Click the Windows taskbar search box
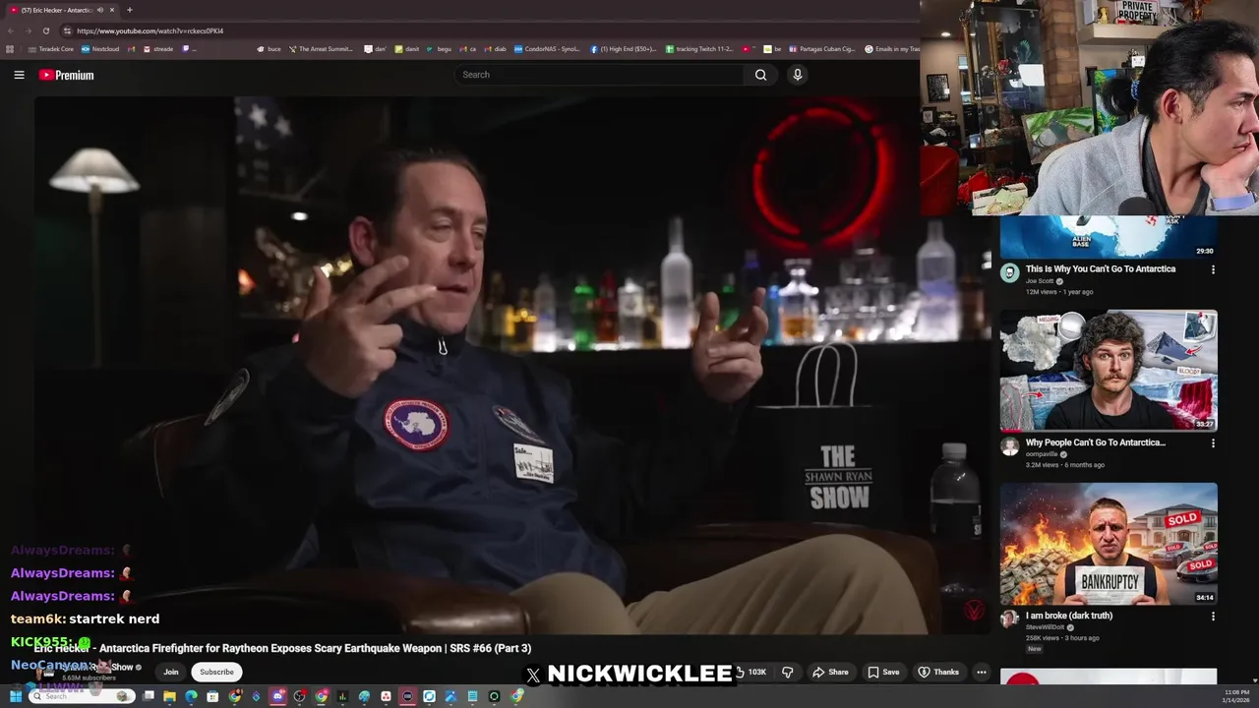 coord(83,696)
